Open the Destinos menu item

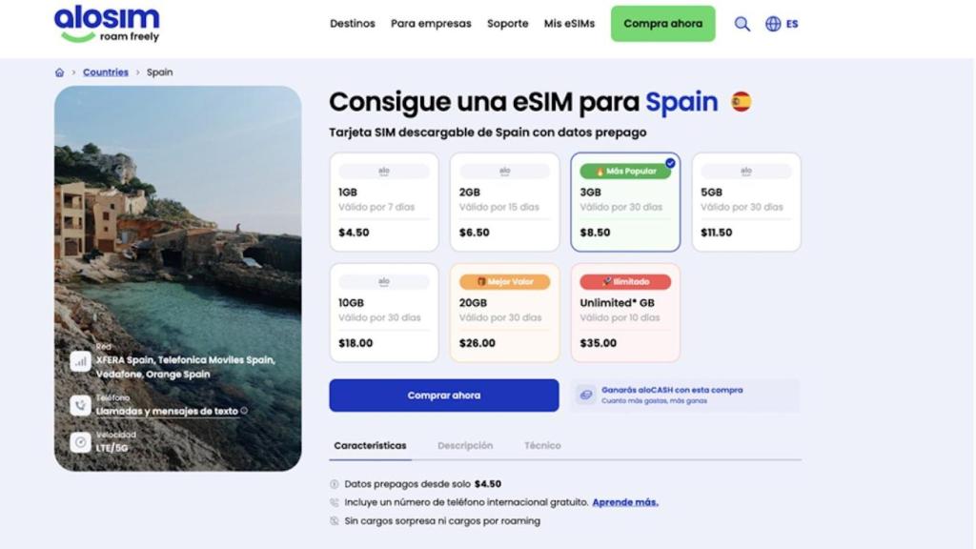(353, 24)
